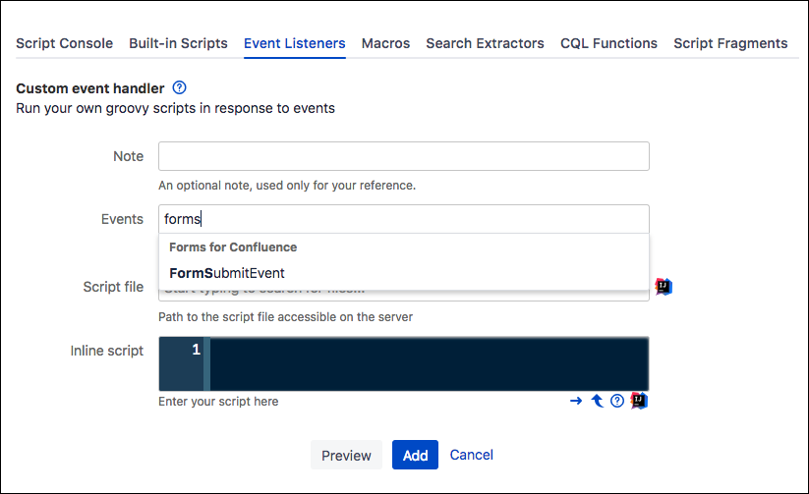Click the 'Run your own groovy scripts' subtitle

point(175,108)
